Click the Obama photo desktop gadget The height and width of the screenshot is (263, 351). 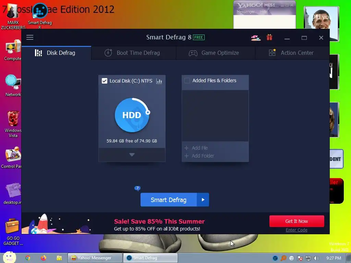coord(322,24)
